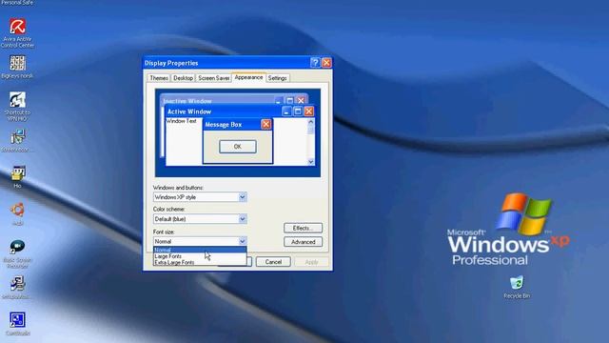Choose Large Fonts in the font size list
This screenshot has width=609, height=343.
click(200, 256)
